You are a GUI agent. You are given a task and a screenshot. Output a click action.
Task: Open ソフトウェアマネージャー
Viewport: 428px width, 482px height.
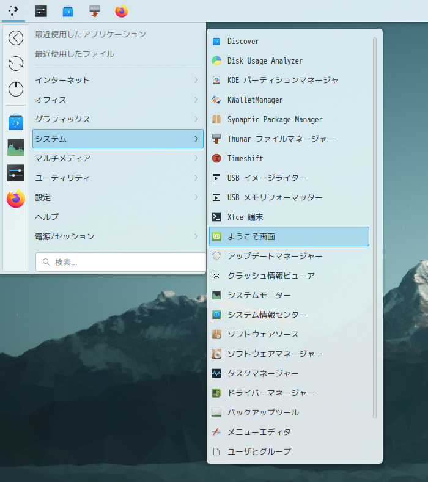click(x=289, y=354)
